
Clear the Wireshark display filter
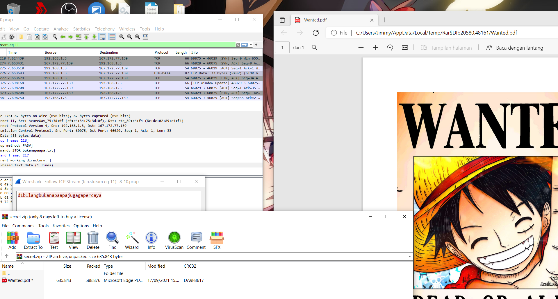(238, 45)
